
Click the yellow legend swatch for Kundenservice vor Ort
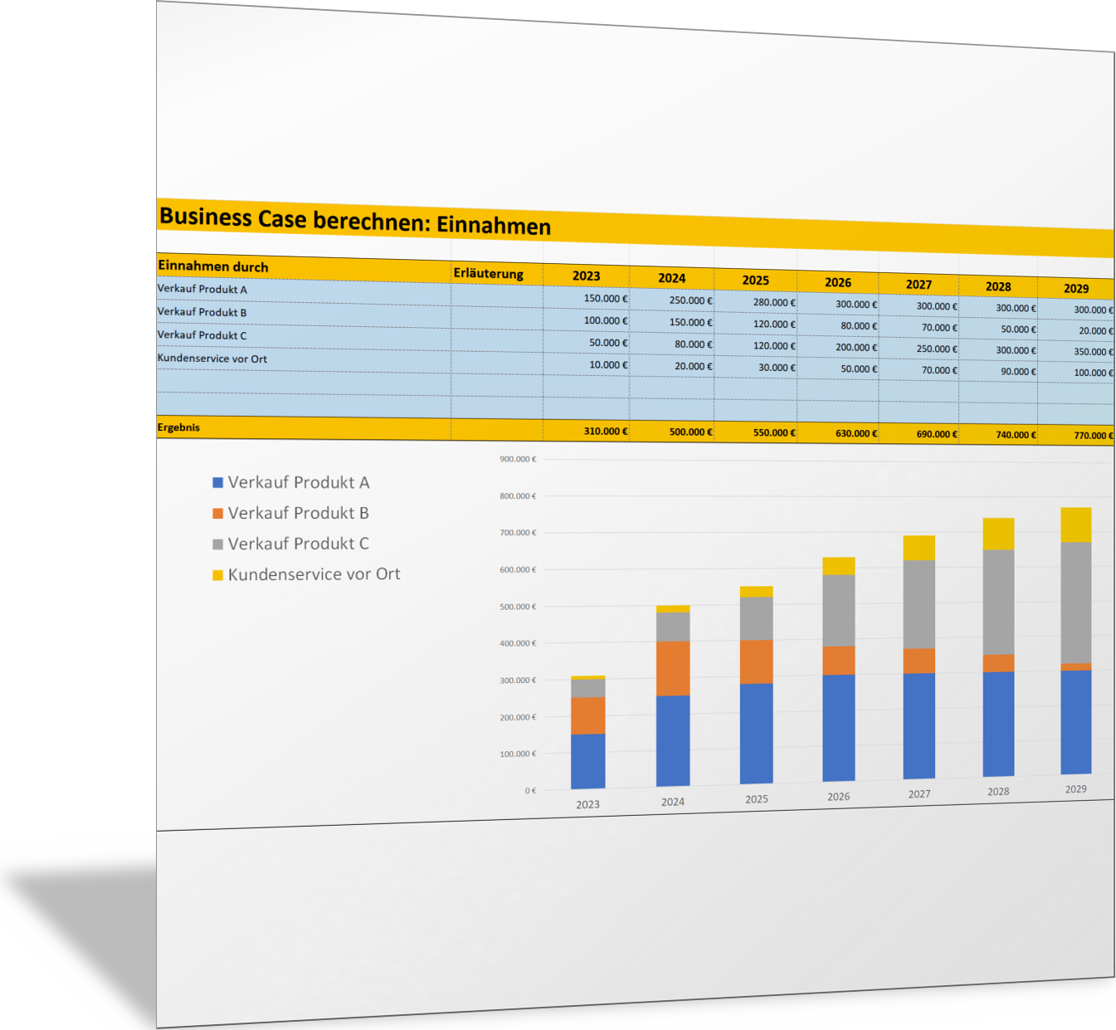click(218, 574)
